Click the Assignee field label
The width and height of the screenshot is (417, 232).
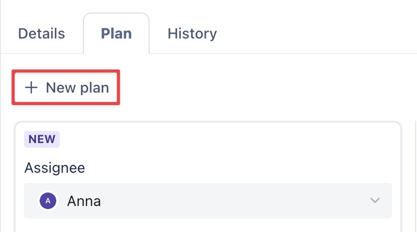click(55, 167)
